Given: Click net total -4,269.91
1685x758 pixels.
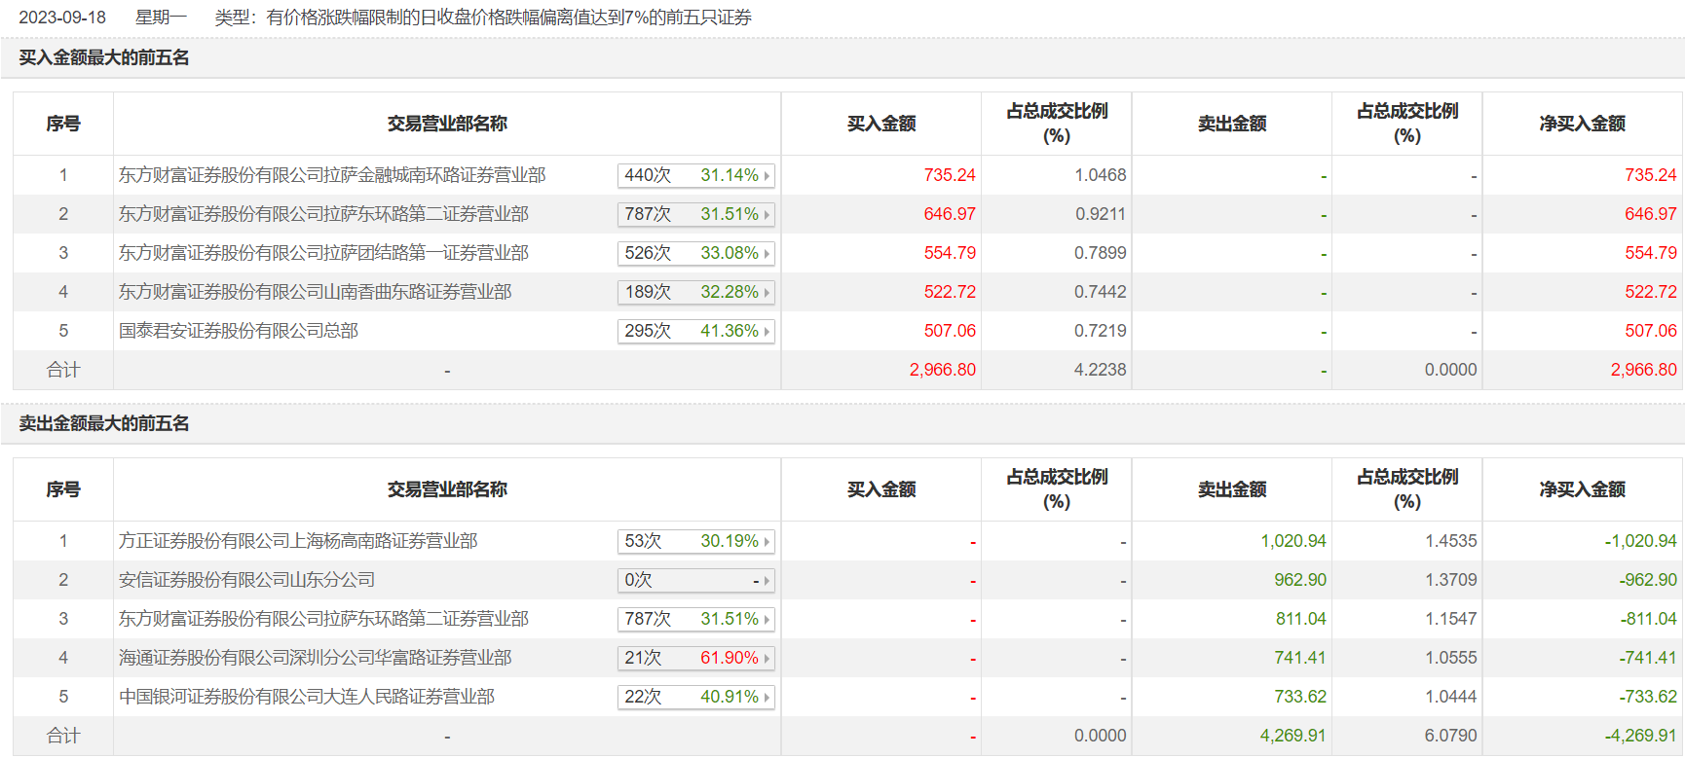Looking at the screenshot, I should [1641, 736].
